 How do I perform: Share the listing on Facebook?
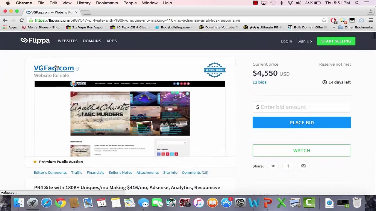tap(288, 166)
